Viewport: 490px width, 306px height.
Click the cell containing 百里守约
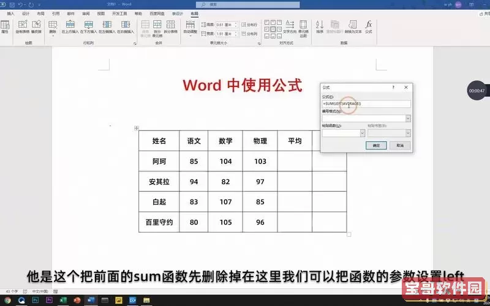point(159,222)
